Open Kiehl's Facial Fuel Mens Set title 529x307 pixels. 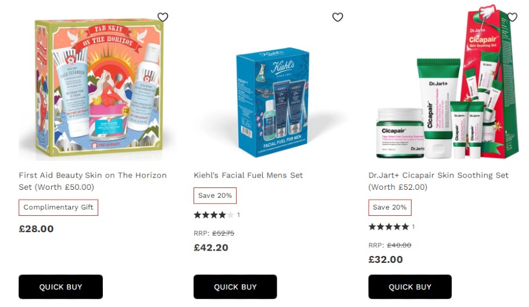248,175
